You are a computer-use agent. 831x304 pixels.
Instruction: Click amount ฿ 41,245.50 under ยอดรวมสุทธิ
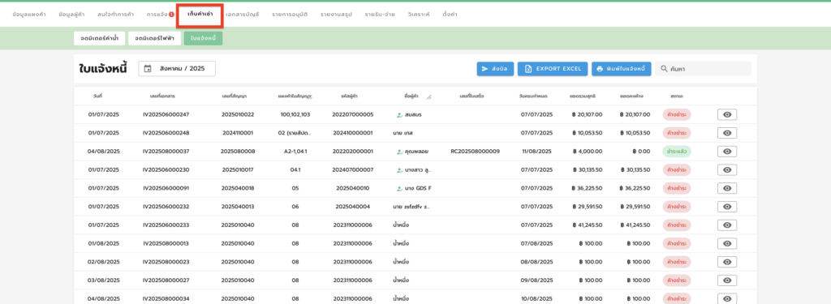click(x=588, y=225)
